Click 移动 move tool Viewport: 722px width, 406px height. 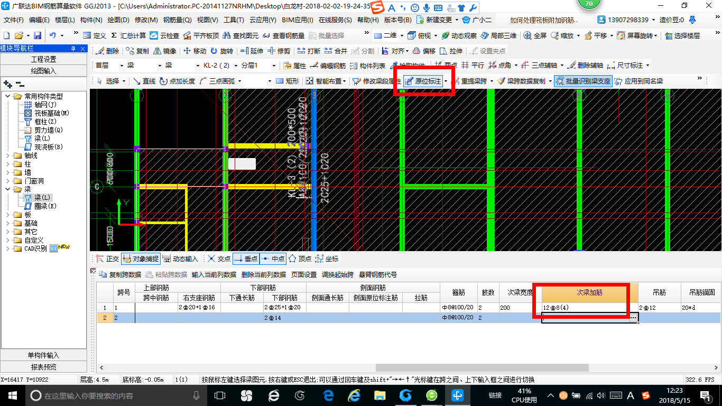pos(195,51)
